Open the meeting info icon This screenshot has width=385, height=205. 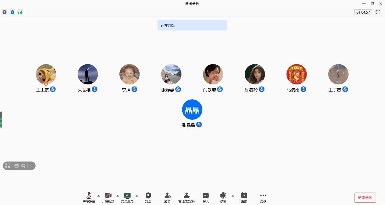click(x=5, y=12)
